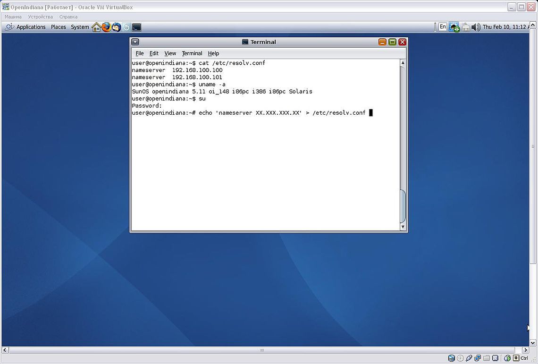The height and width of the screenshot is (364, 538).
Task: Launch Thunderbird mail from the panel
Action: click(116, 27)
